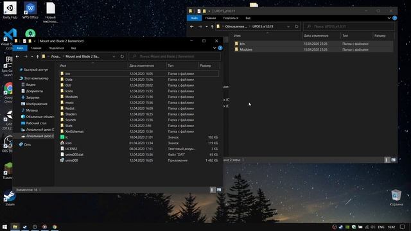Open help icon in Bannerlord window

tap(220, 48)
